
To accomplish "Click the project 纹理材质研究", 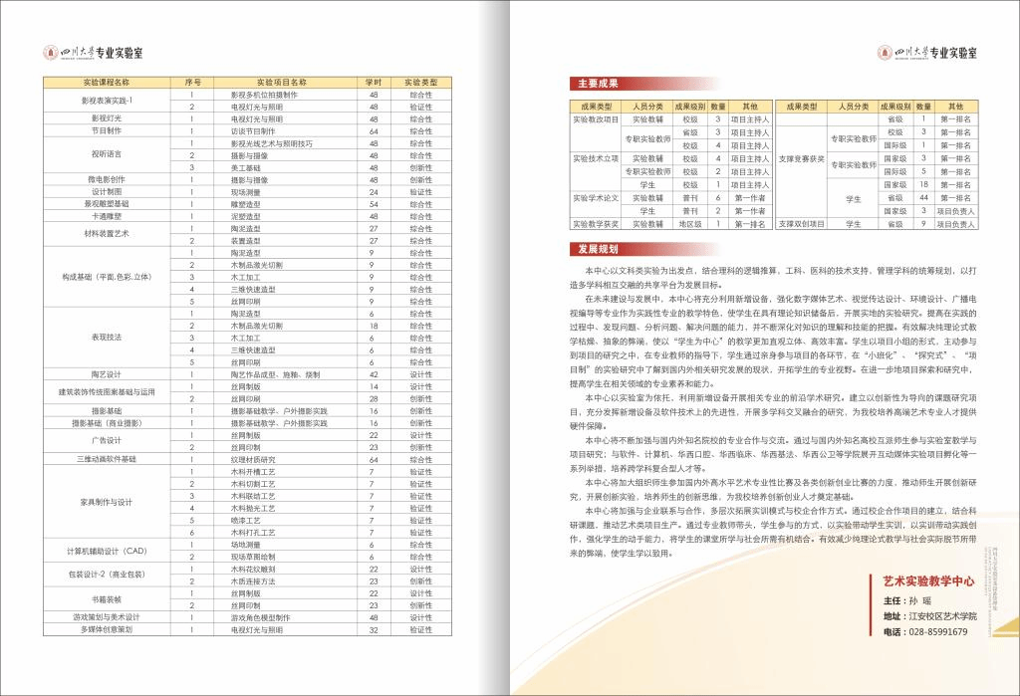I will 253,460.
